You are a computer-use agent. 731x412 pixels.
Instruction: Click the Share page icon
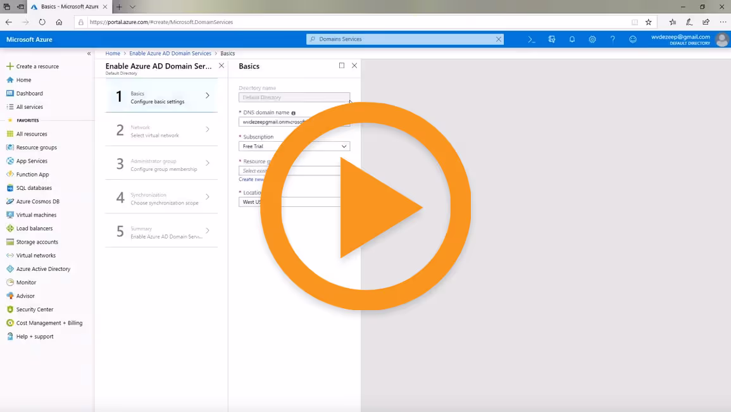(706, 22)
